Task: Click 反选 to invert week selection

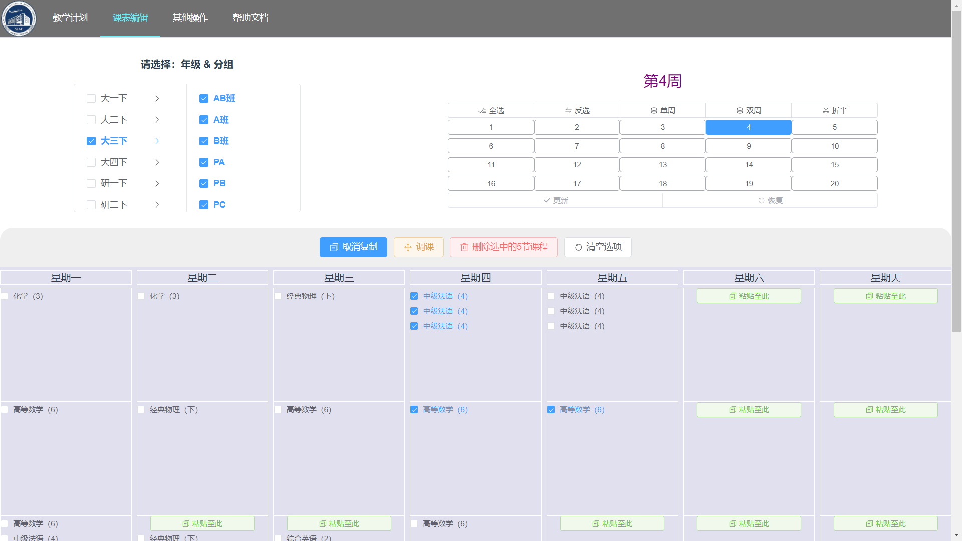Action: pyautogui.click(x=577, y=110)
